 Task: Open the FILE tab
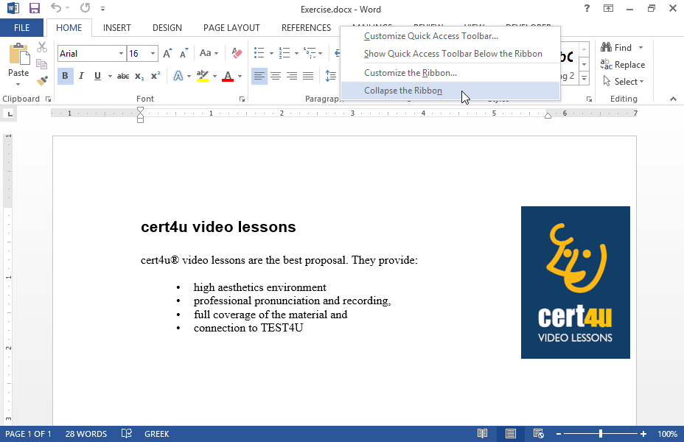[22, 28]
